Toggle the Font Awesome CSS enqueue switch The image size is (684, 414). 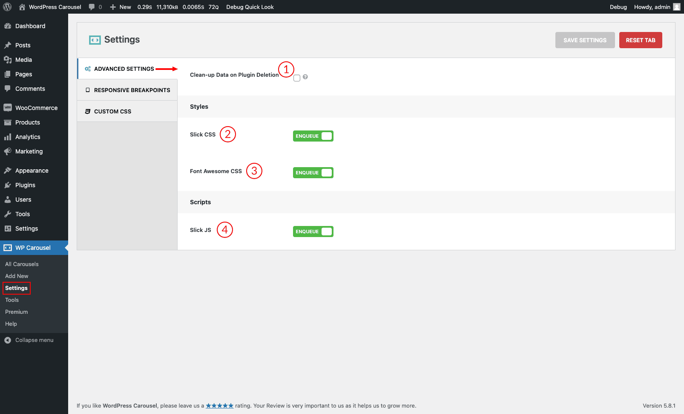[313, 173]
